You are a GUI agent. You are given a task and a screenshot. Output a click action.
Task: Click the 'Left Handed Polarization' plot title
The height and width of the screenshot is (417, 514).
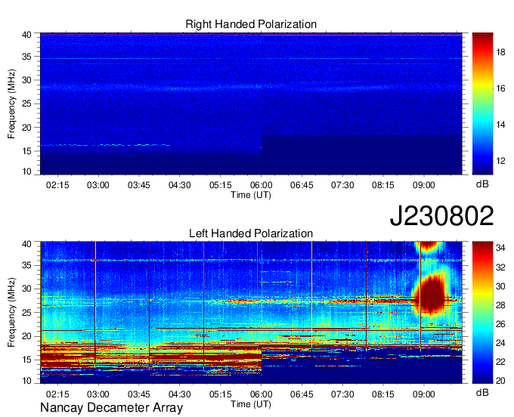pyautogui.click(x=251, y=233)
